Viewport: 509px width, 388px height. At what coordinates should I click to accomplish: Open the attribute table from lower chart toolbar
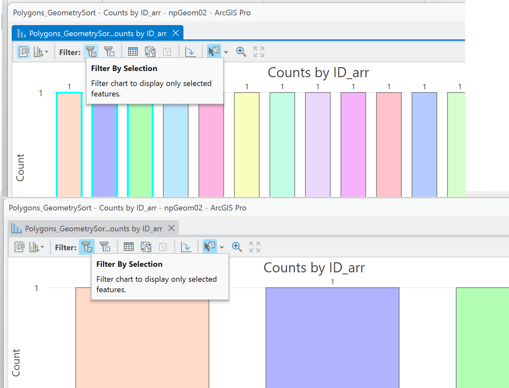pos(129,247)
